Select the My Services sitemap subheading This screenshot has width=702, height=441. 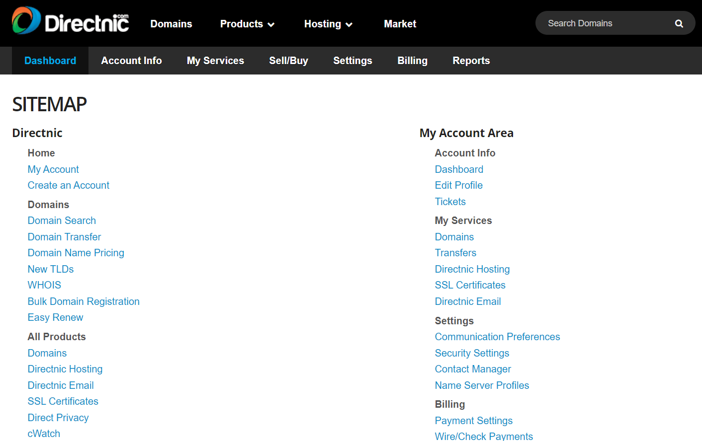click(463, 220)
